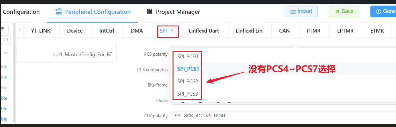Click the Import button

301,11
